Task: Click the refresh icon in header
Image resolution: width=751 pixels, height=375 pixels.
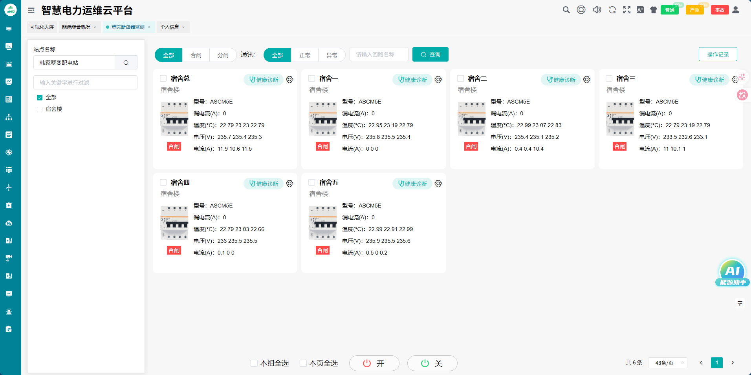Action: click(612, 10)
